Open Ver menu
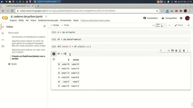Viewport: 193px width, 108px height. pyautogui.click(x=27, y=20)
